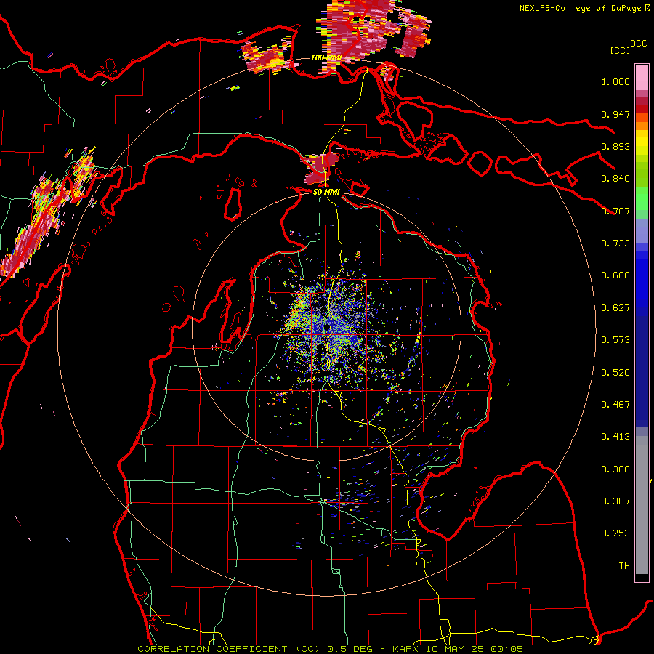Select the 0.733 scale value
Image resolution: width=654 pixels, height=654 pixels.
[x=615, y=243]
